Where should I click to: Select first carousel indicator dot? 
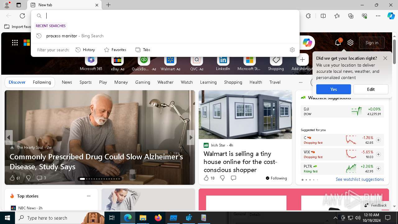(x=82, y=179)
